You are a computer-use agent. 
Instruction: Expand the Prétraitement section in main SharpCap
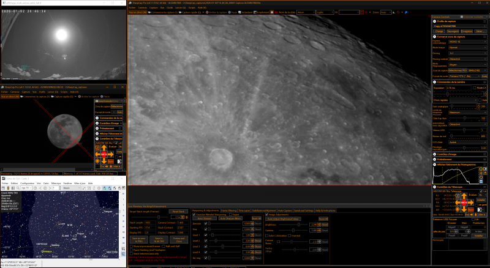click(434, 159)
